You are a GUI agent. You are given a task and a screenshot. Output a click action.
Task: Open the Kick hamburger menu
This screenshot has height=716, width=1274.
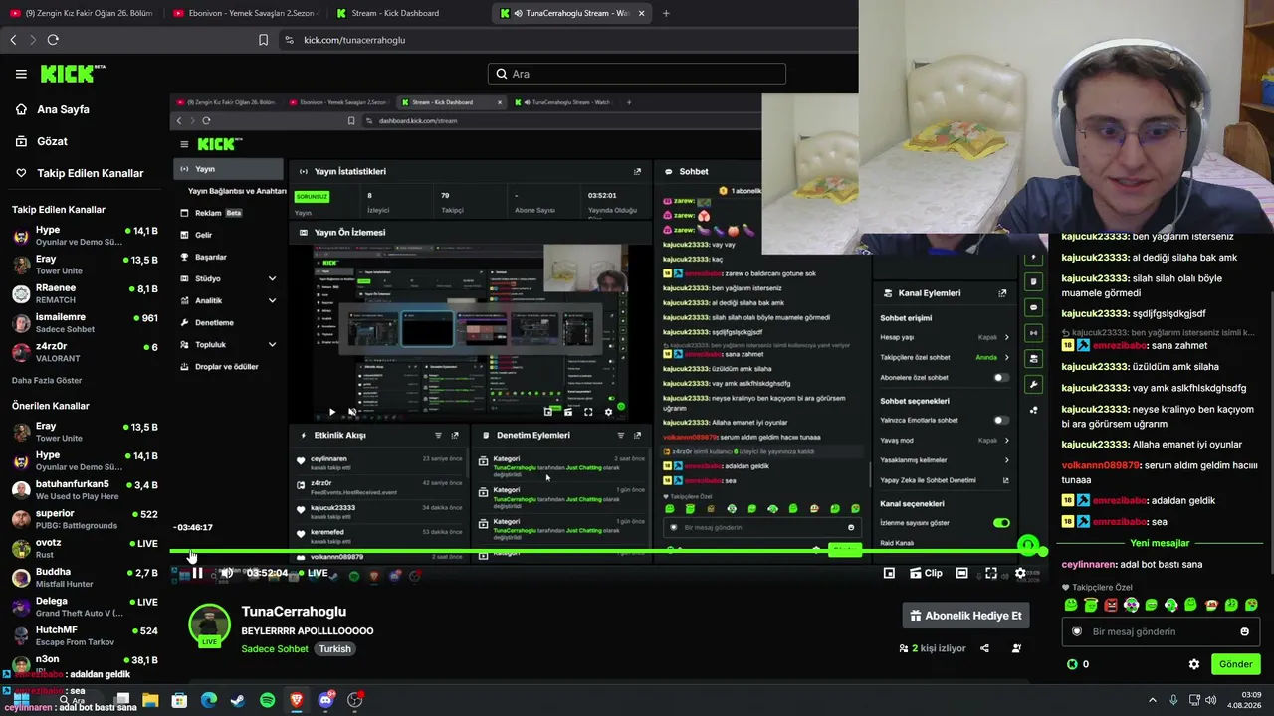[21, 74]
